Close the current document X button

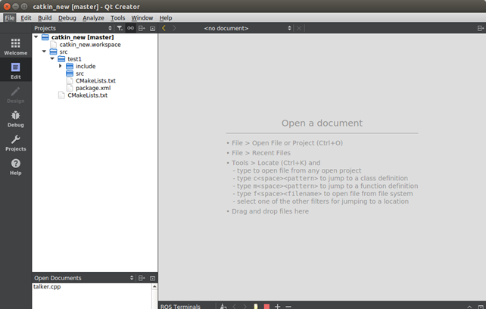[x=299, y=28]
